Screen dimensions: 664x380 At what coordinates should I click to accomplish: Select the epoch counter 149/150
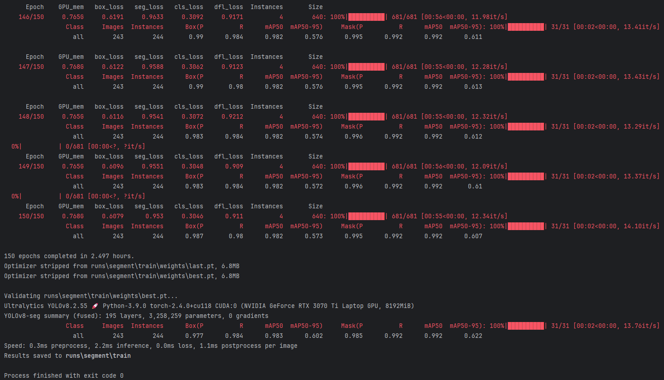pos(31,166)
